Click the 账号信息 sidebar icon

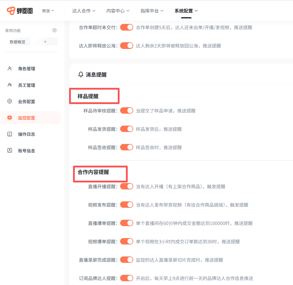[10, 151]
